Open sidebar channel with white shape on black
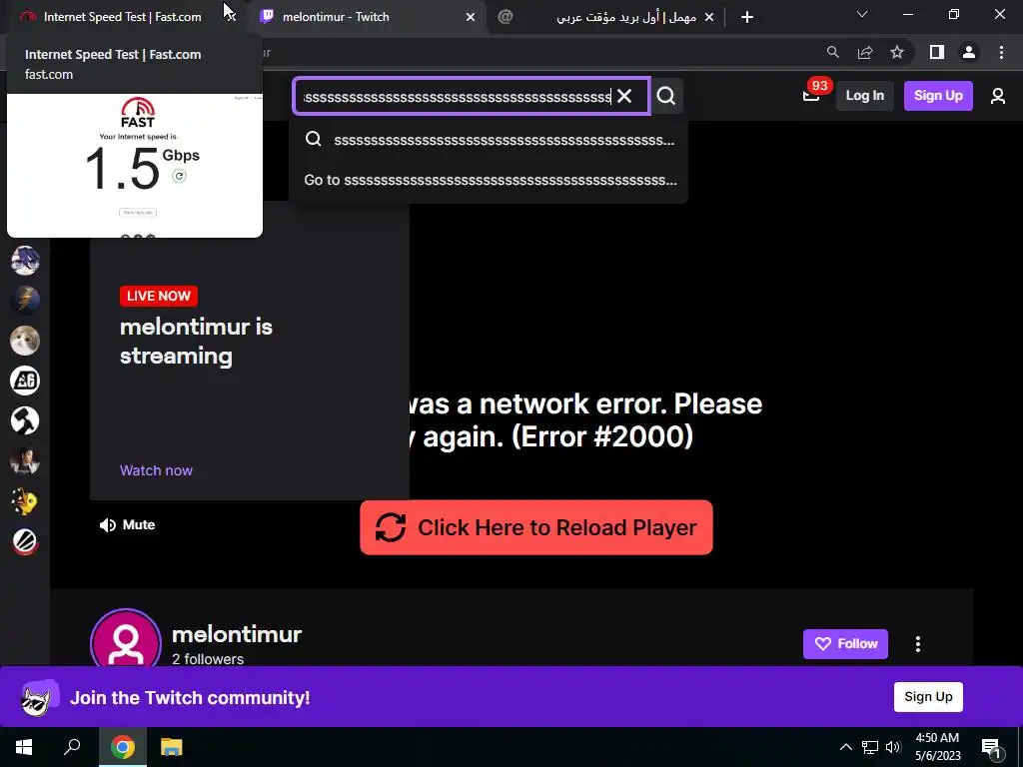The image size is (1023, 767). (x=25, y=420)
